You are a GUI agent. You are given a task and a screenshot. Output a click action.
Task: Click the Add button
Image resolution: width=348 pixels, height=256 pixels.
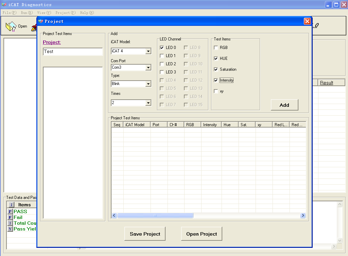284,105
